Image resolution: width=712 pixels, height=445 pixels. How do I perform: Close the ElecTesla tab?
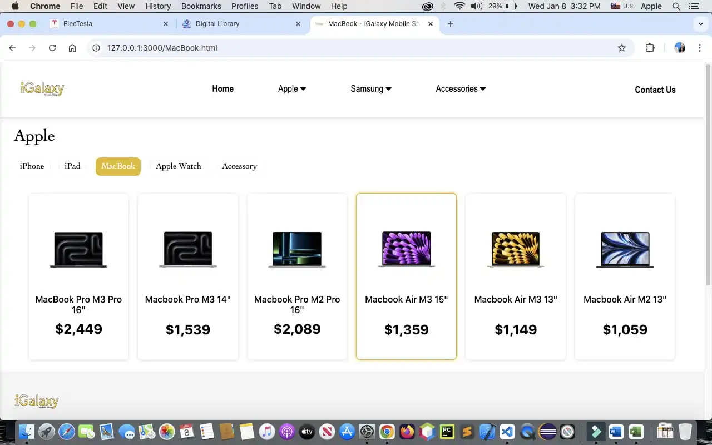click(166, 24)
